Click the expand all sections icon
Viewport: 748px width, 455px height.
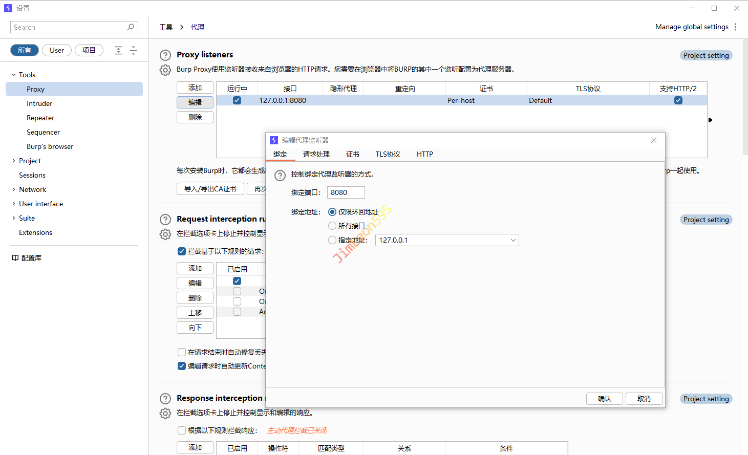pyautogui.click(x=118, y=50)
